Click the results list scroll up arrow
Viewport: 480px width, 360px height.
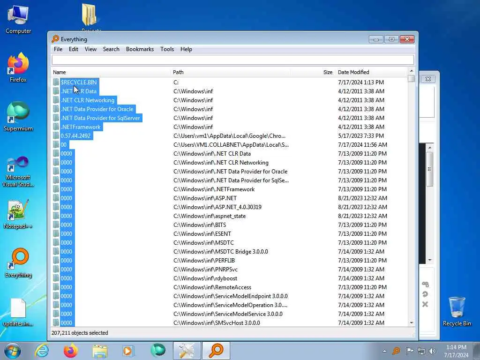pos(412,71)
